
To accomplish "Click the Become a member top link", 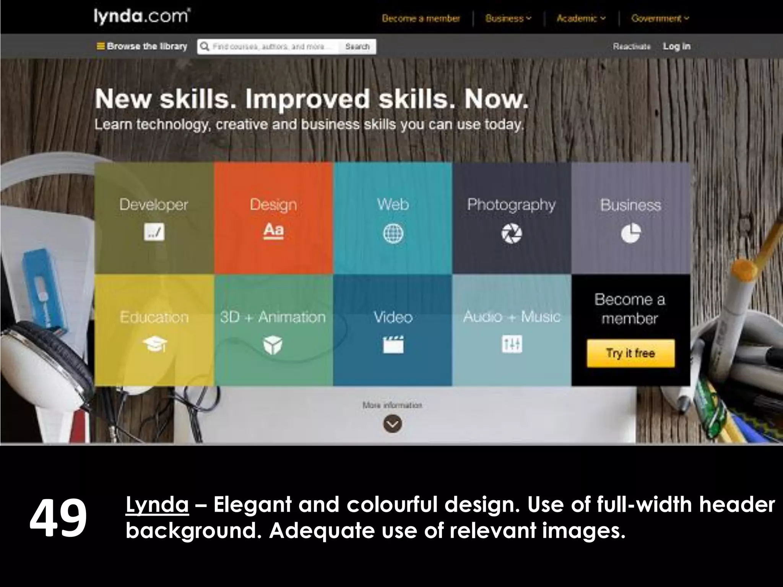I will (x=421, y=18).
